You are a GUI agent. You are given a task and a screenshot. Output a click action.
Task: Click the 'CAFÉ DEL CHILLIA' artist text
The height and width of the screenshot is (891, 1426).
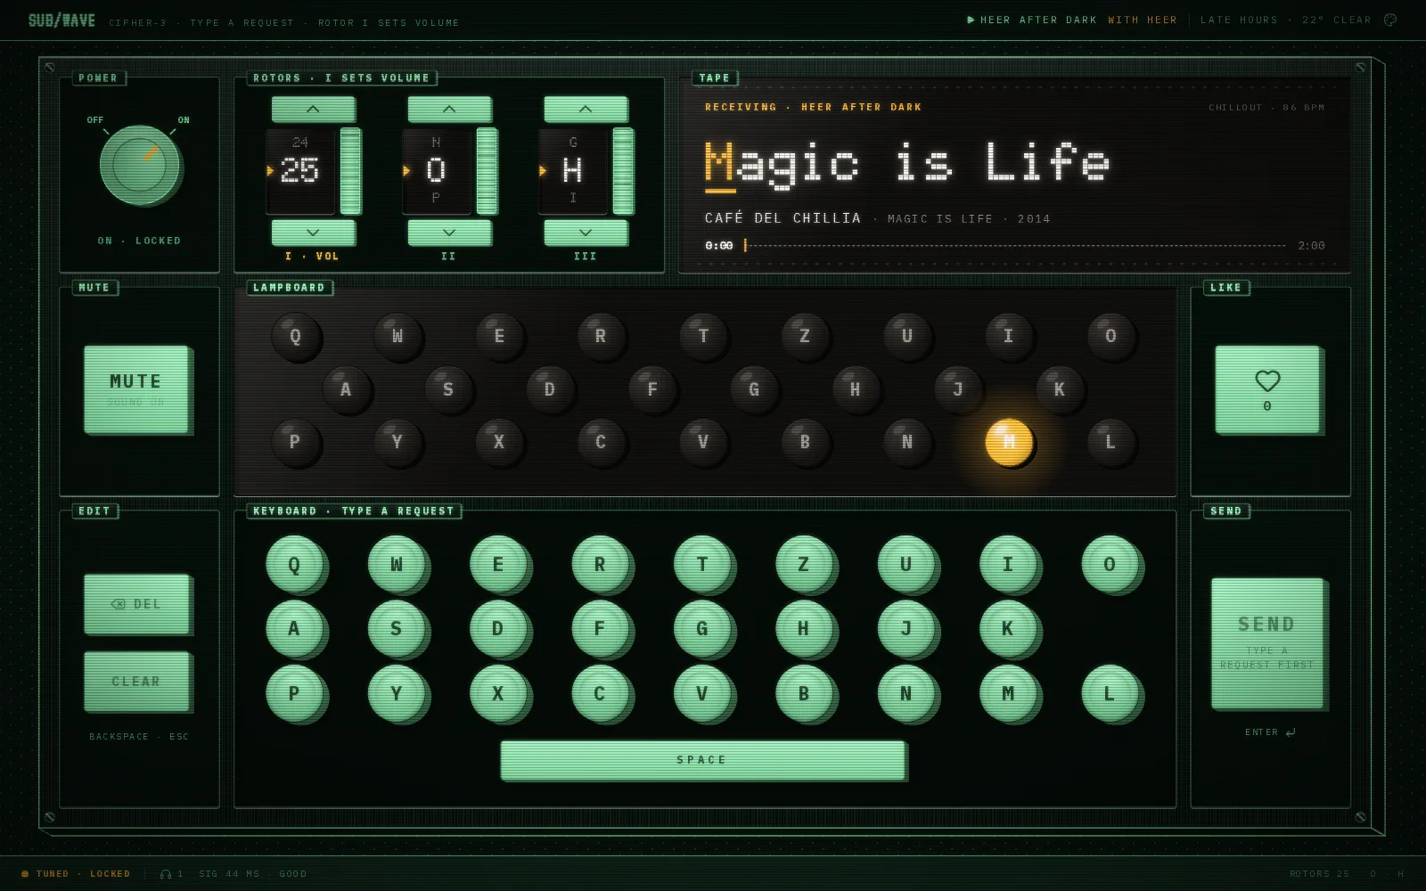(x=783, y=218)
